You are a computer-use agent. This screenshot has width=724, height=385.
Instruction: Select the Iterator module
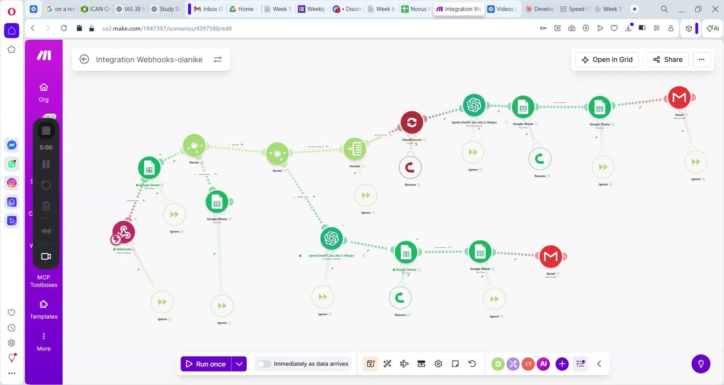[x=355, y=149]
